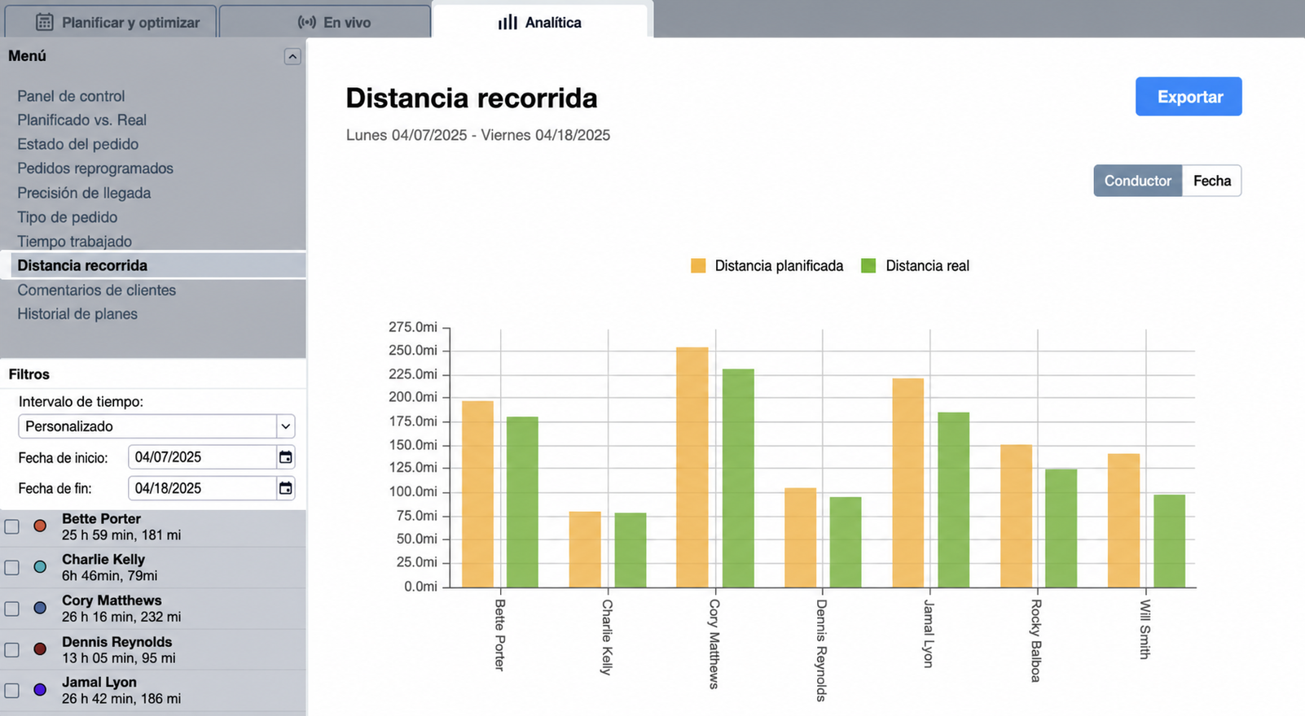Screen dimensions: 1305x716
Task: Collapse the Menú panel with chevron
Action: tap(292, 56)
